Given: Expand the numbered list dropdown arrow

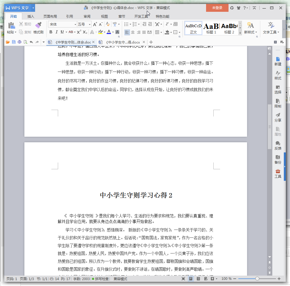Looking at the screenshot, I should point(139,24).
